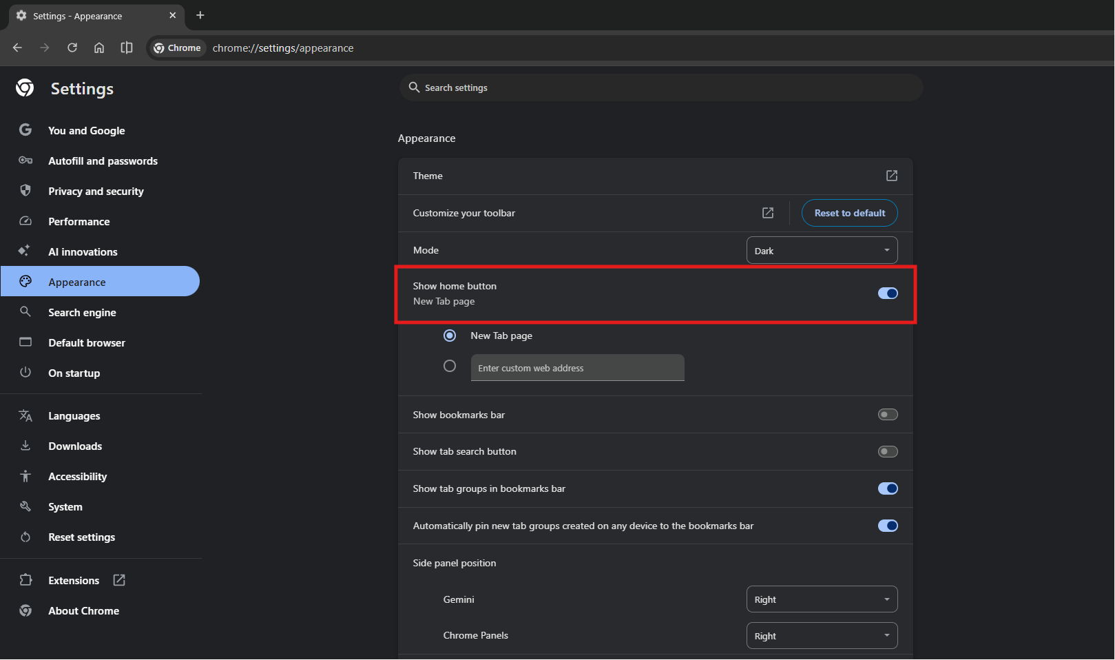Click Extensions external-link icon
Screen dimensions: 1115x660
[x=119, y=580]
